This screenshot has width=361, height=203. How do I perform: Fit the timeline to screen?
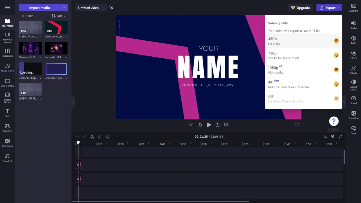[340, 136]
